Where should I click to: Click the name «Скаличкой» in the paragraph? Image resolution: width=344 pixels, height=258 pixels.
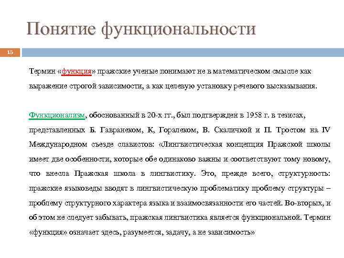(x=233, y=130)
